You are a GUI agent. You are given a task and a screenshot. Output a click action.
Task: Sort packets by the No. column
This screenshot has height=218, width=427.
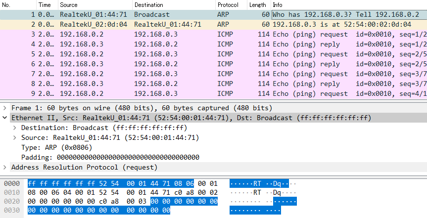pyautogui.click(x=10, y=4)
